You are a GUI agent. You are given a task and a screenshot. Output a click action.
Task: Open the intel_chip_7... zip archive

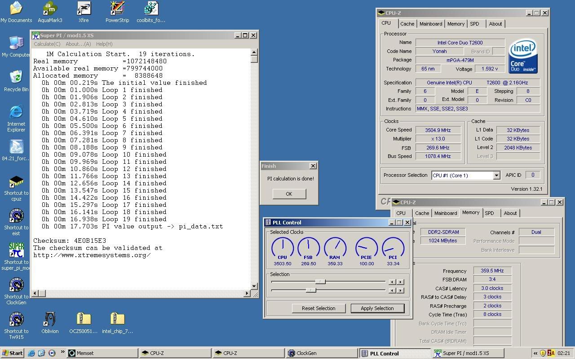(117, 323)
